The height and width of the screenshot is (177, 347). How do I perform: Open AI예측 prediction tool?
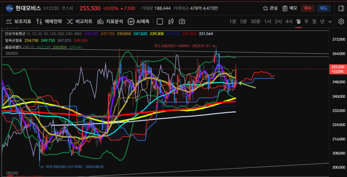click(139, 22)
